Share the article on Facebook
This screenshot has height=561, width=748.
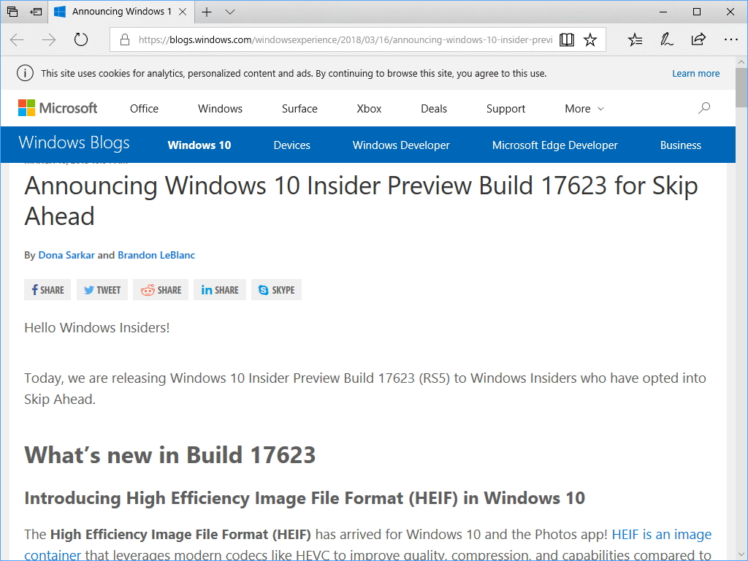click(x=47, y=289)
